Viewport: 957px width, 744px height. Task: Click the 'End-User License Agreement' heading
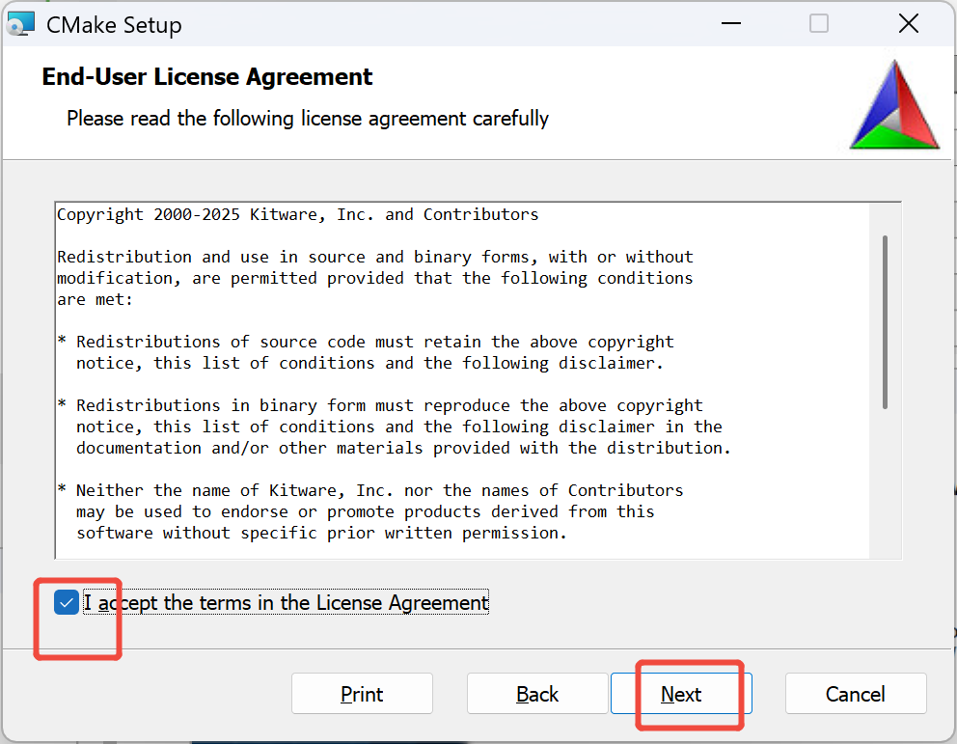(206, 77)
